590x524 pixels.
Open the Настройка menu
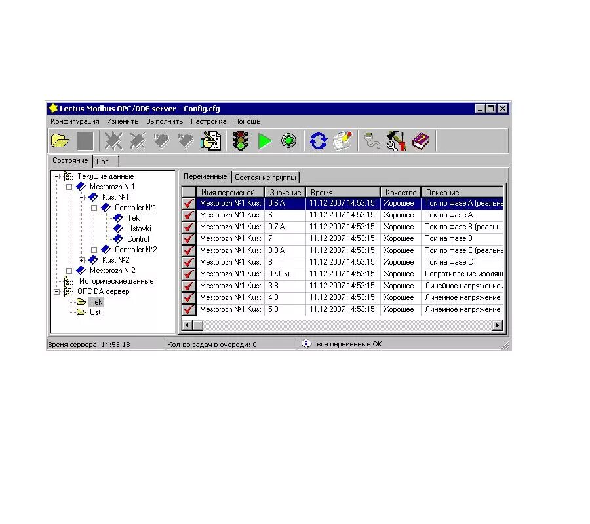coord(208,121)
